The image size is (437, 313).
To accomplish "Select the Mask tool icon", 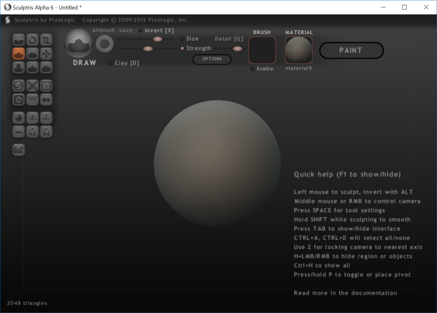I will point(19,99).
